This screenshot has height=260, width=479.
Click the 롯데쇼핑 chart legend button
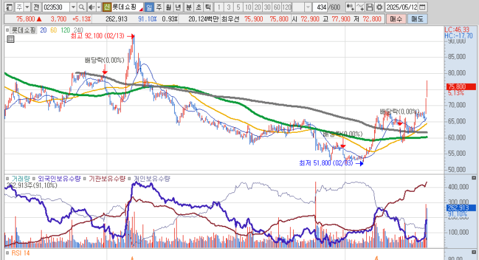point(23,30)
